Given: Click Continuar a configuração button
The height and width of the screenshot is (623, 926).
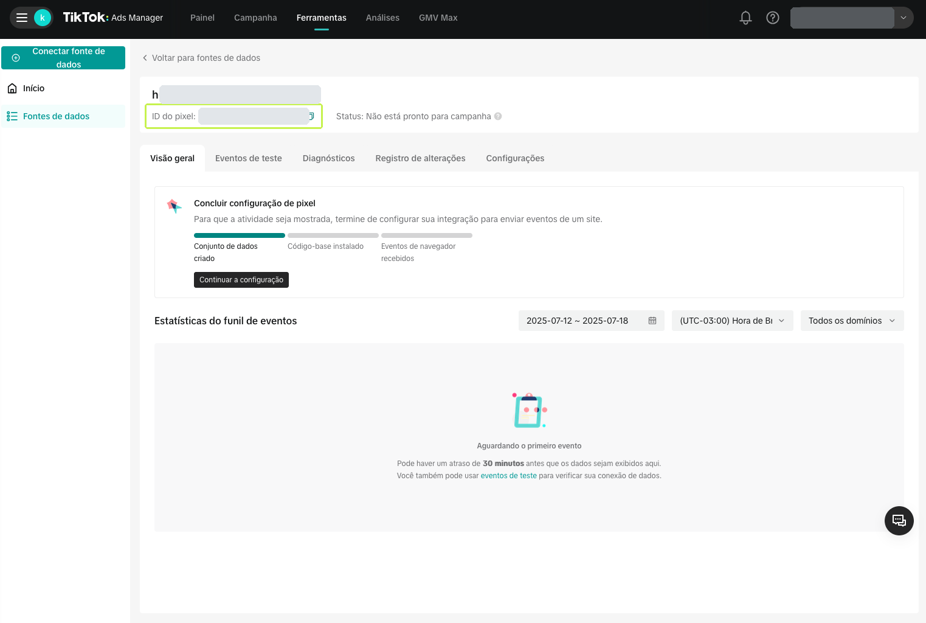Looking at the screenshot, I should coord(241,280).
